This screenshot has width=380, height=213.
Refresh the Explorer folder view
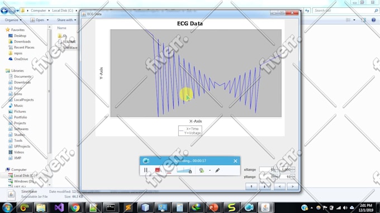[x=307, y=11]
